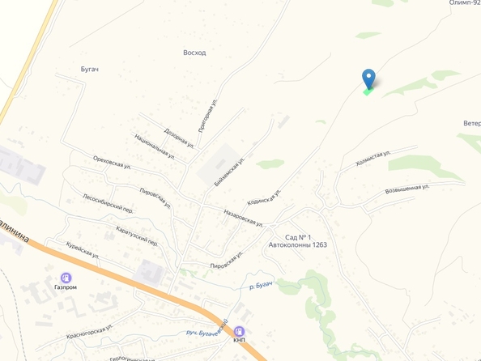
Task: Open the КНП fuel station icon
Action: (239, 332)
